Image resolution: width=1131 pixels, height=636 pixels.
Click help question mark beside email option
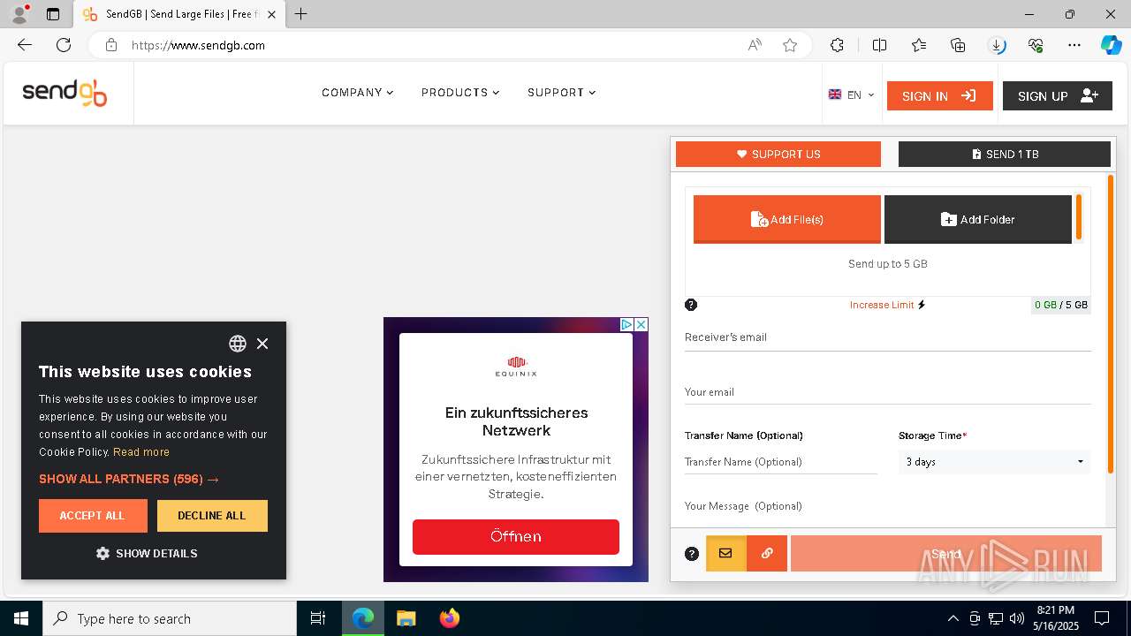click(x=692, y=554)
